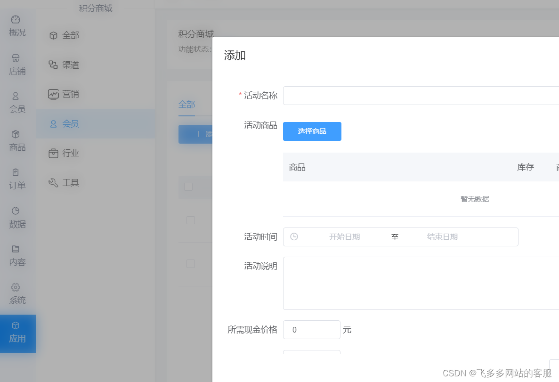Open the 订单 clipboard icon in sidebar

[16, 172]
